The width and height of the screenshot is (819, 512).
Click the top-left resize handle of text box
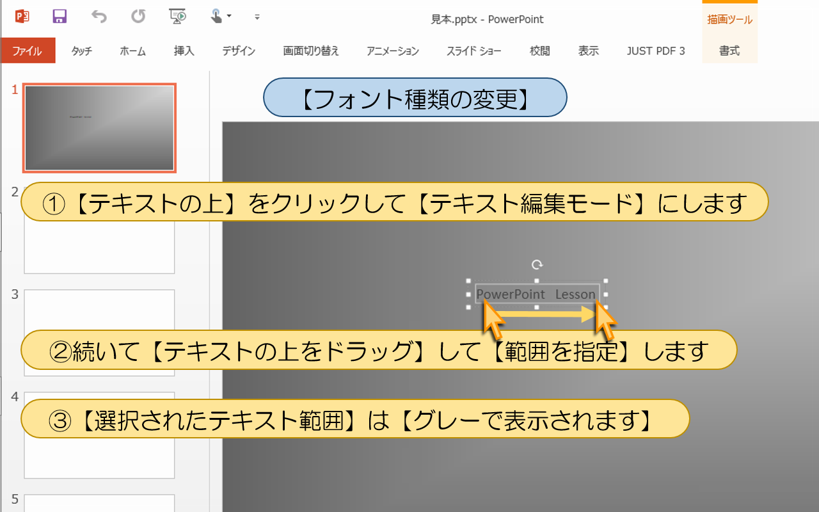(468, 281)
